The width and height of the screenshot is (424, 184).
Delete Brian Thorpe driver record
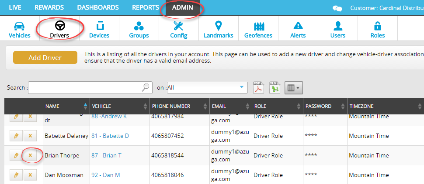tap(30, 155)
